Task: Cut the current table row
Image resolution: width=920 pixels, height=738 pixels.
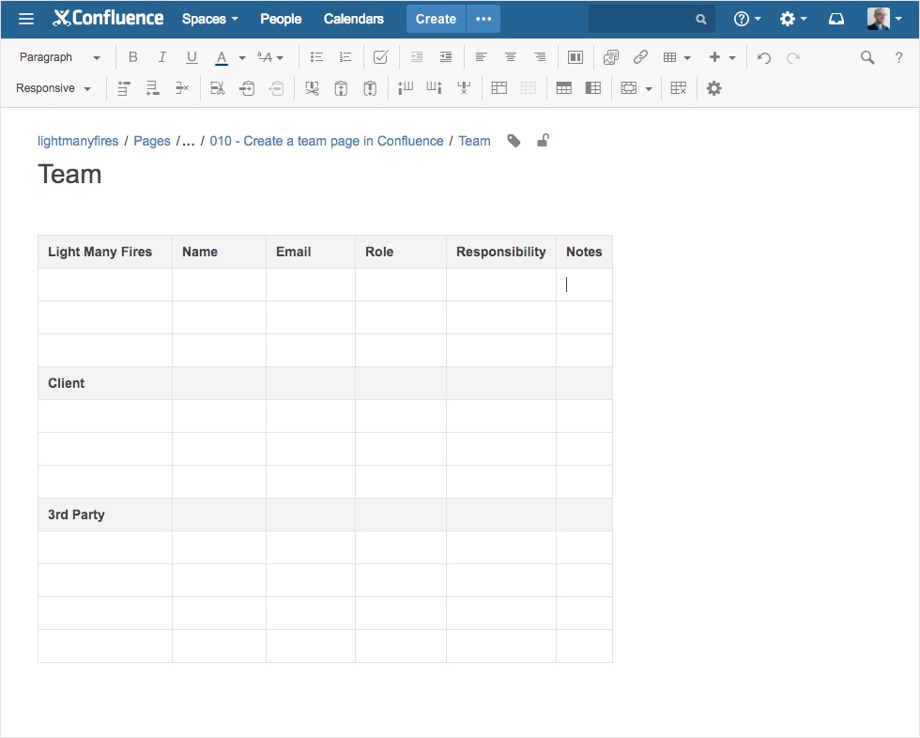Action: pos(217,88)
